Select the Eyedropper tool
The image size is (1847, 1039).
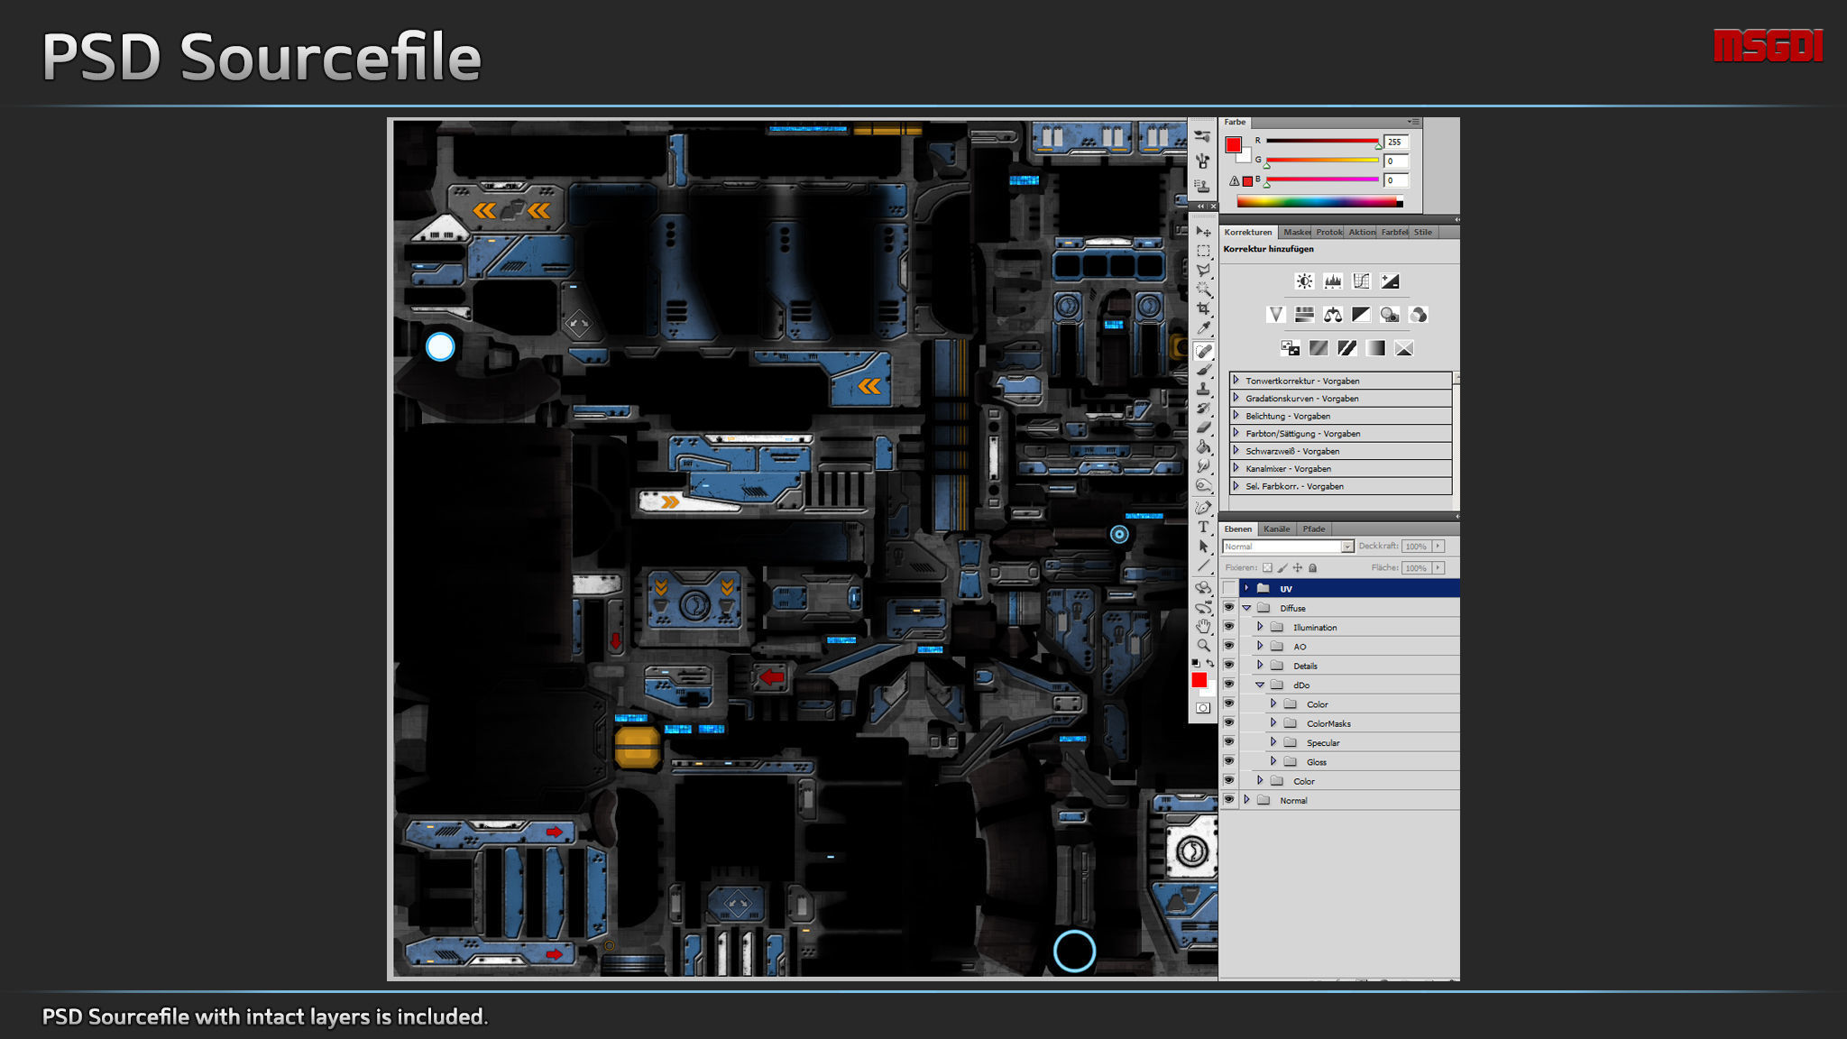pyautogui.click(x=1203, y=328)
